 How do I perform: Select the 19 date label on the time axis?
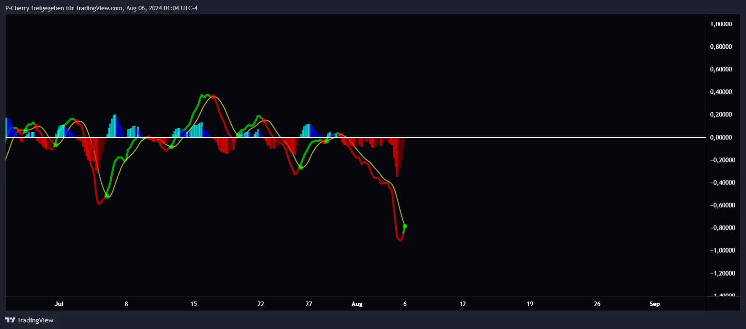tap(530, 304)
